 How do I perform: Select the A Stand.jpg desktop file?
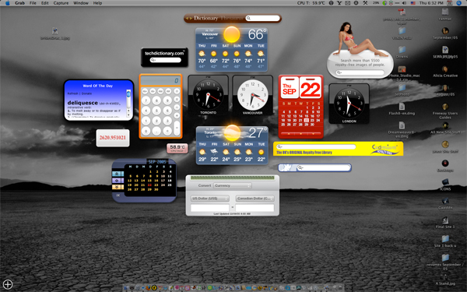tap(445, 280)
